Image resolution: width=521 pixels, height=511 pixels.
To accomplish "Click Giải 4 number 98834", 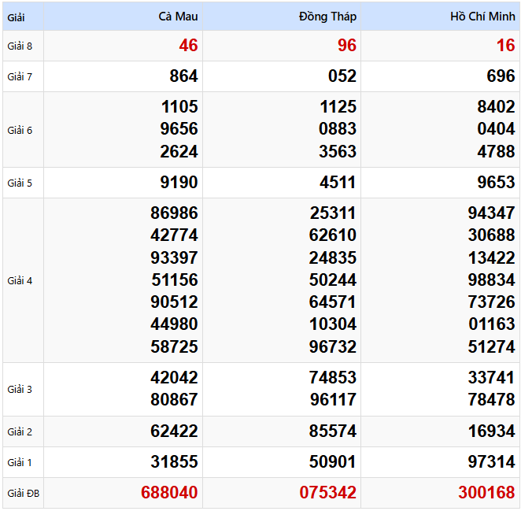I will coord(491,280).
